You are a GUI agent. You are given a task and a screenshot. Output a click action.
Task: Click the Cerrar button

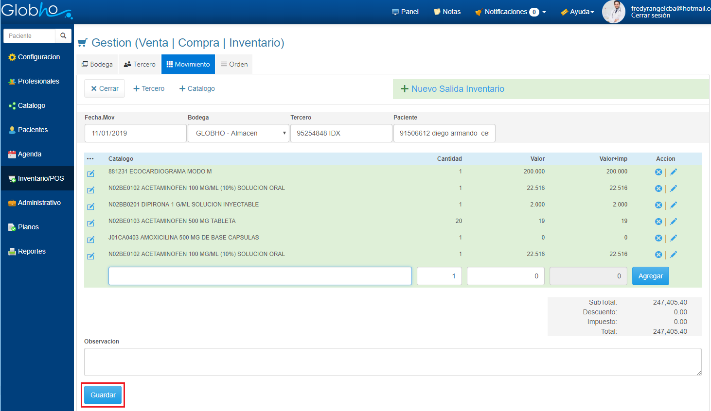[105, 88]
